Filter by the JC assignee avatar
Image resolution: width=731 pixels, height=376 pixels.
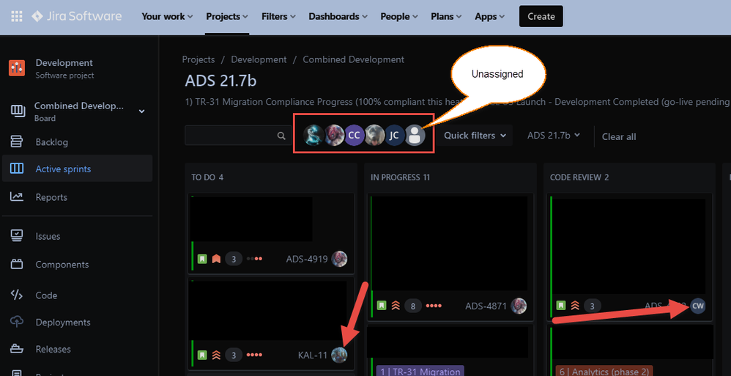pyautogui.click(x=394, y=136)
